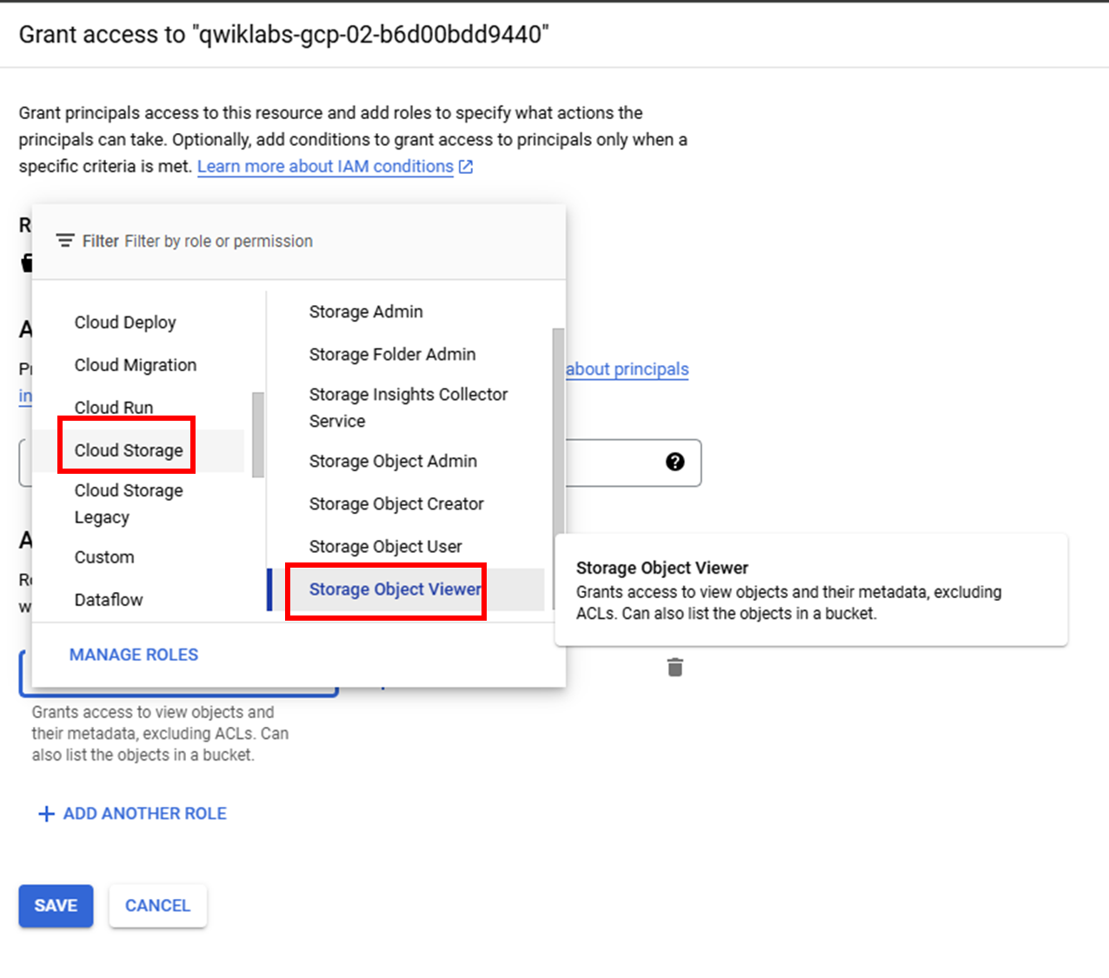Select Cloud Run category

pos(114,407)
